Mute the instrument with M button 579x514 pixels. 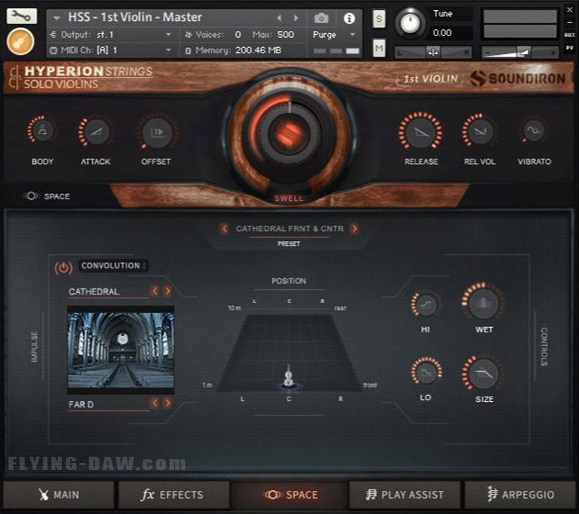(x=379, y=48)
